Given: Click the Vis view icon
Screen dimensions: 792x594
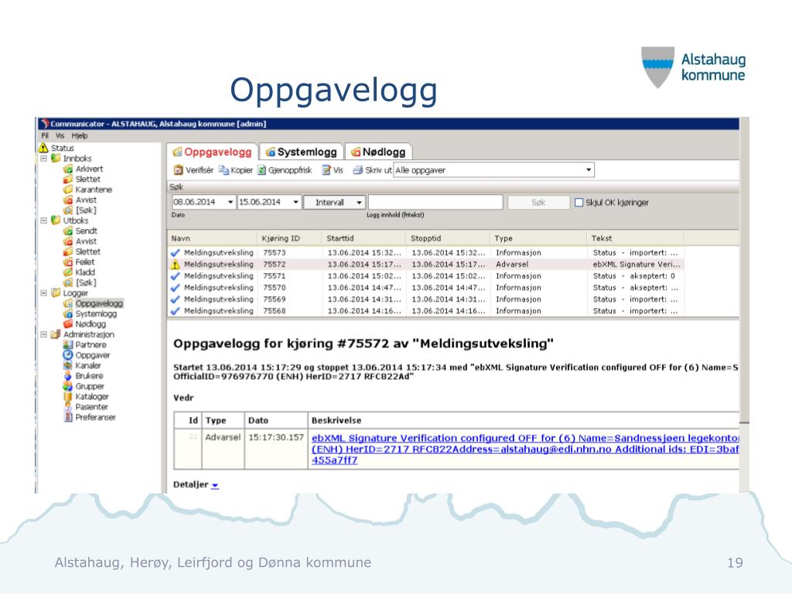Looking at the screenshot, I should coord(326,170).
